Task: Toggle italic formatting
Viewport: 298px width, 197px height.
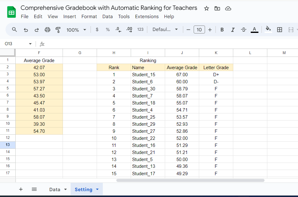Action: click(233, 30)
